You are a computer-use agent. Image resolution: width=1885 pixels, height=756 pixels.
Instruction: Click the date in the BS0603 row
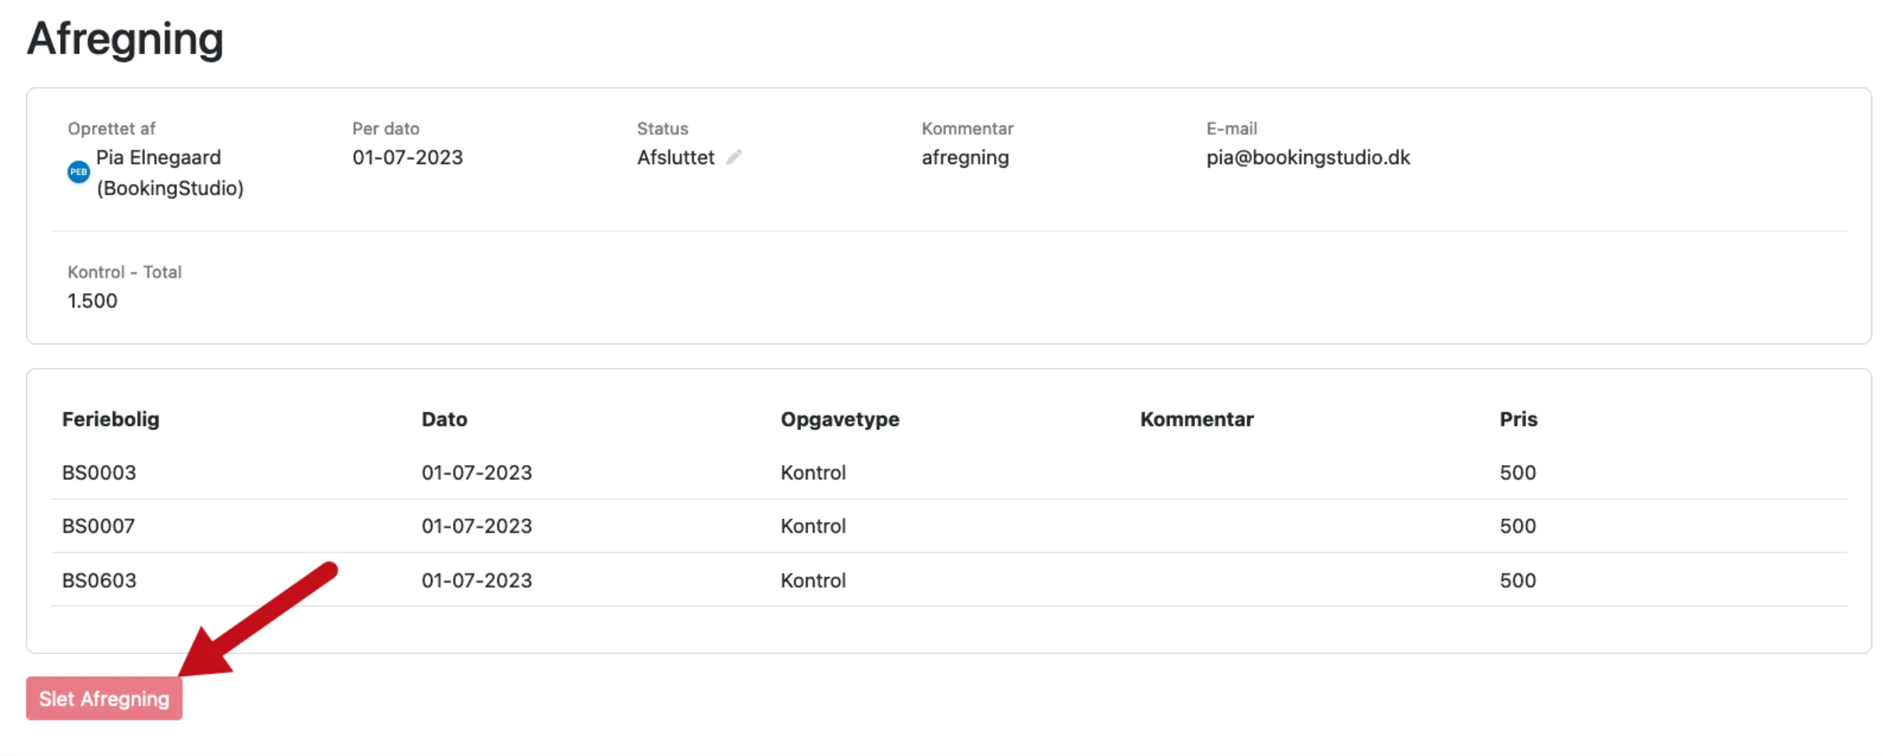pos(477,580)
